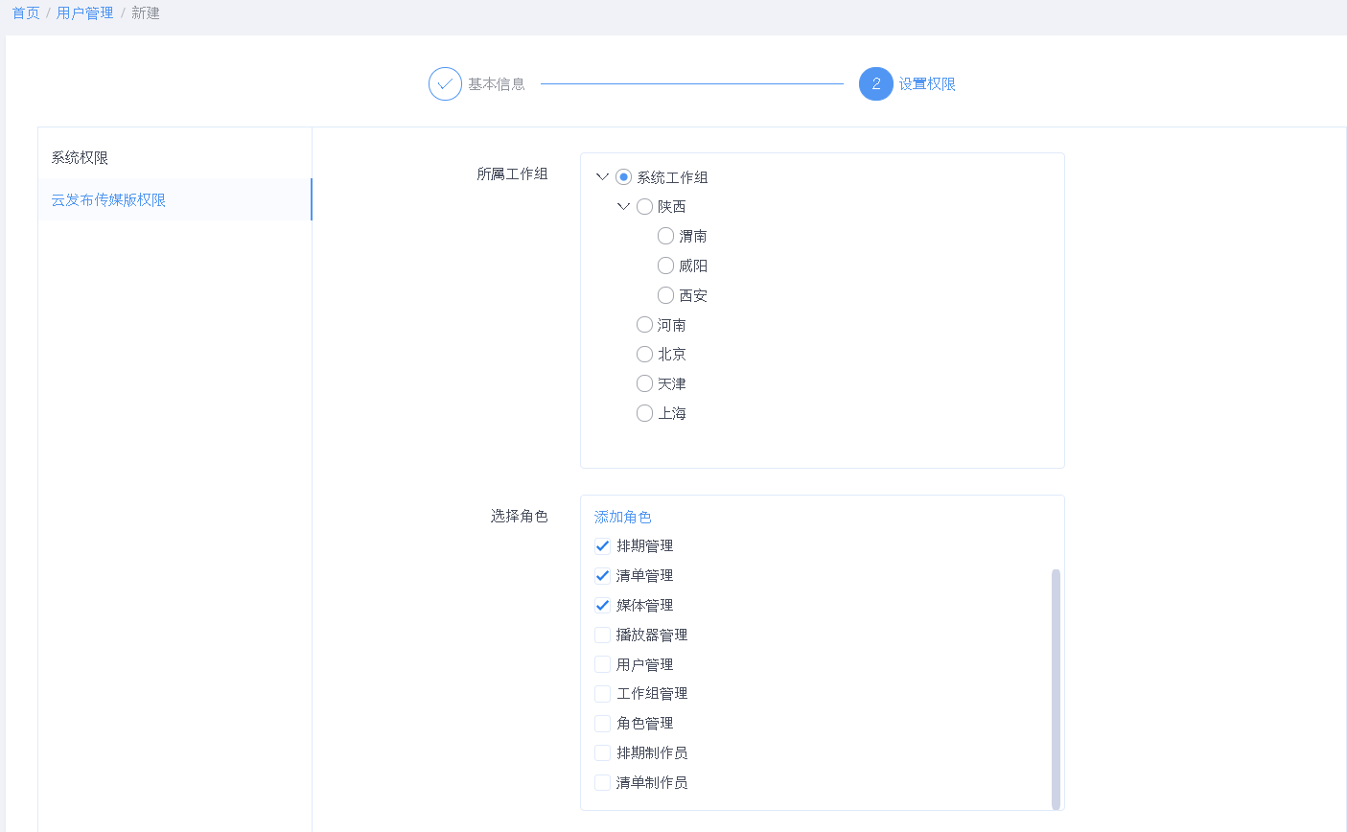Image resolution: width=1347 pixels, height=832 pixels.
Task: Select the 河南 radio button
Action: point(644,325)
